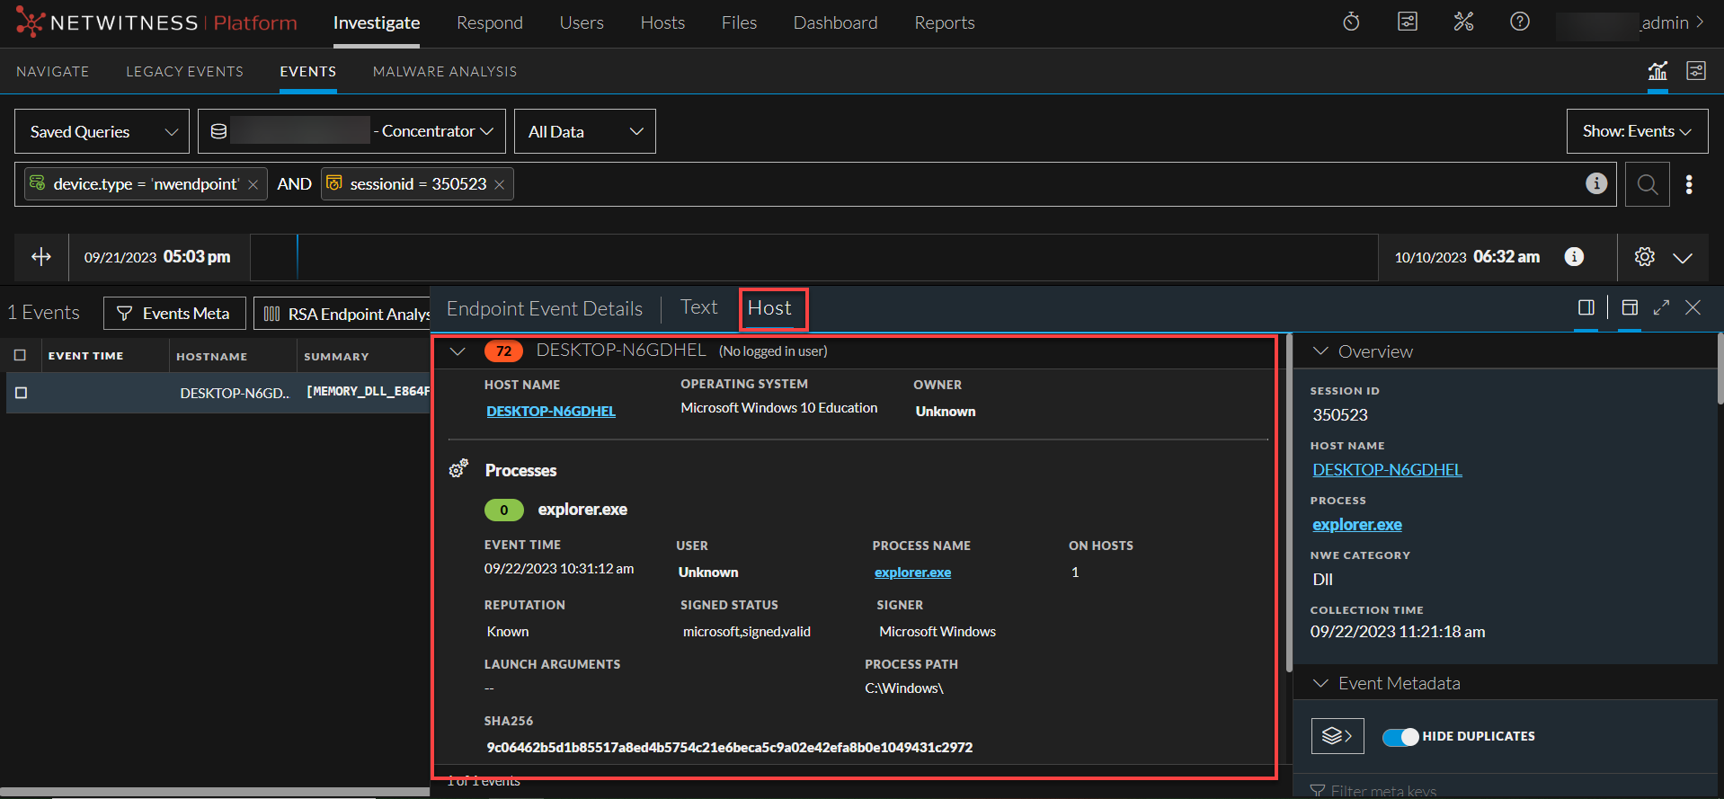Open the All Data time range dropdown

[x=584, y=131]
